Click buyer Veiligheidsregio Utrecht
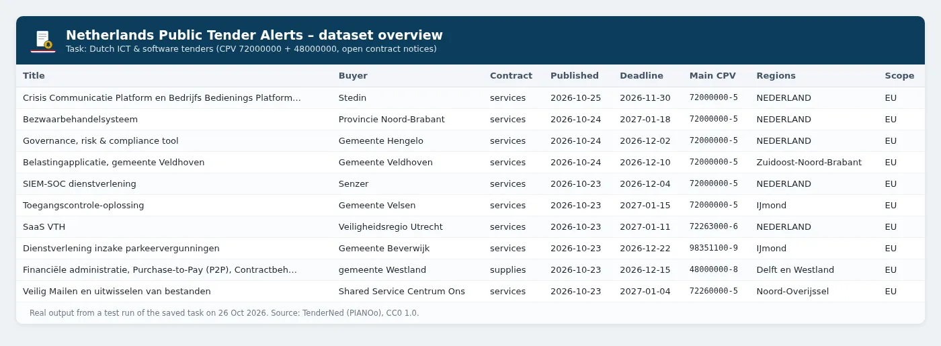The height and width of the screenshot is (346, 941). tap(391, 227)
